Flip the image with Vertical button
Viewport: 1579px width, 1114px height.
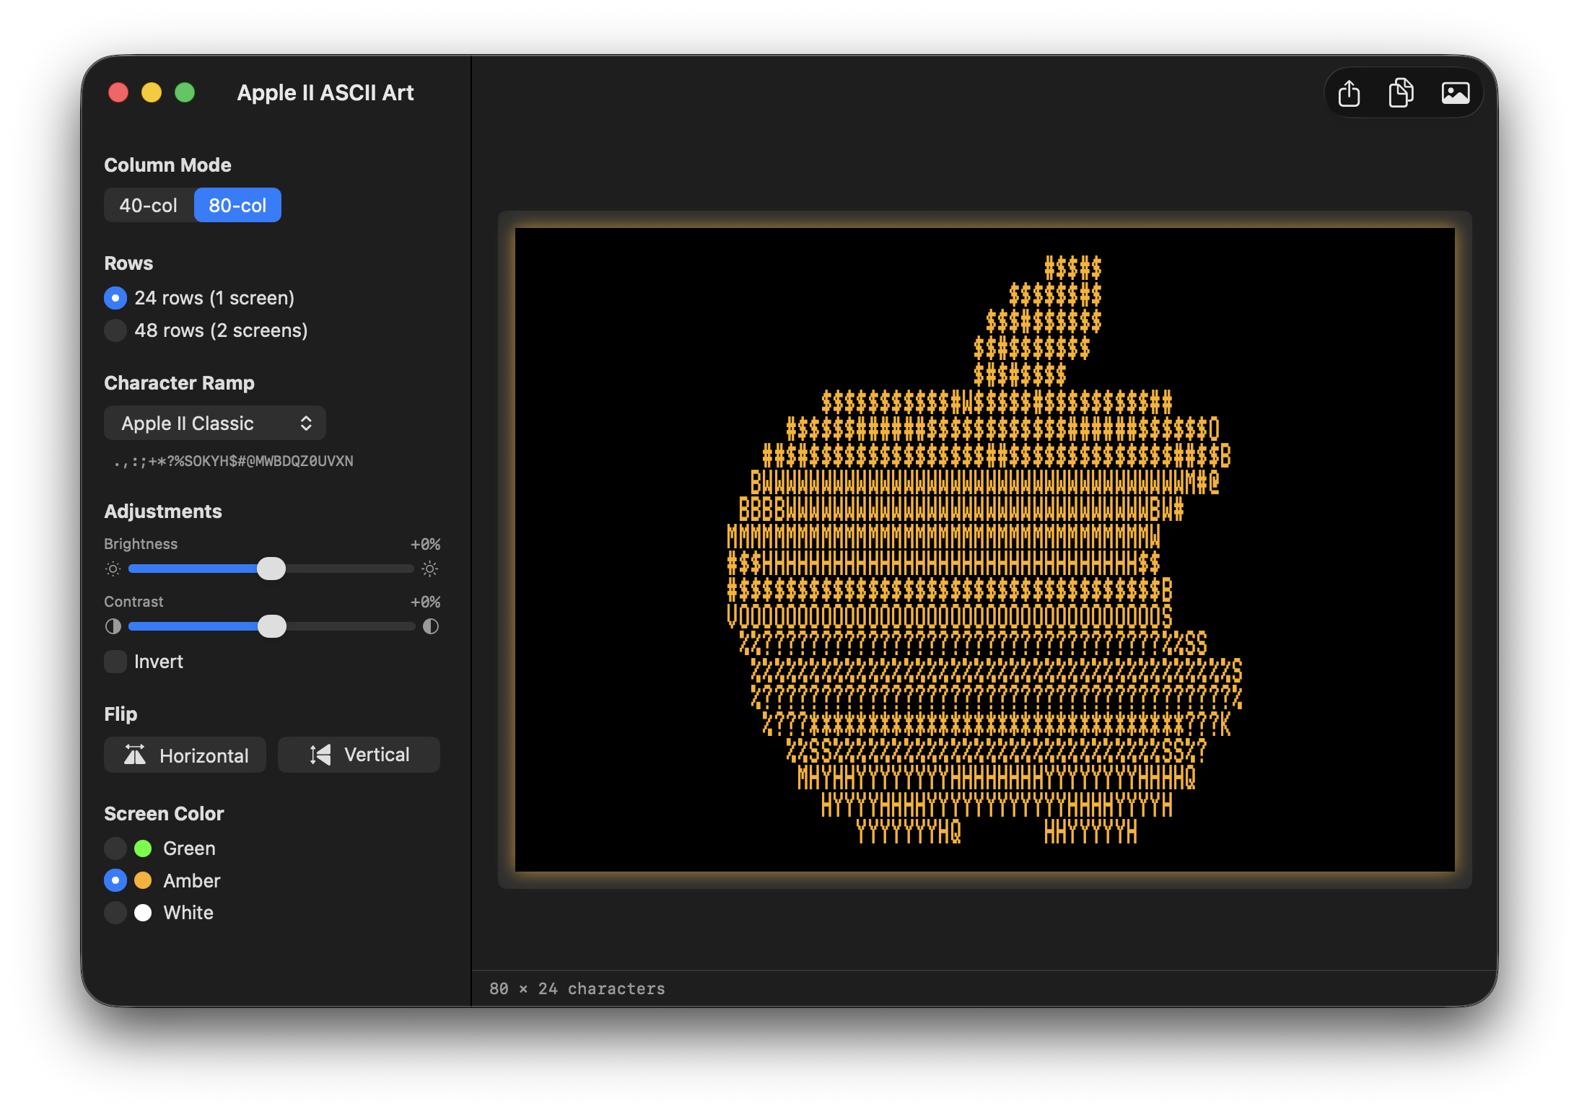click(x=359, y=755)
